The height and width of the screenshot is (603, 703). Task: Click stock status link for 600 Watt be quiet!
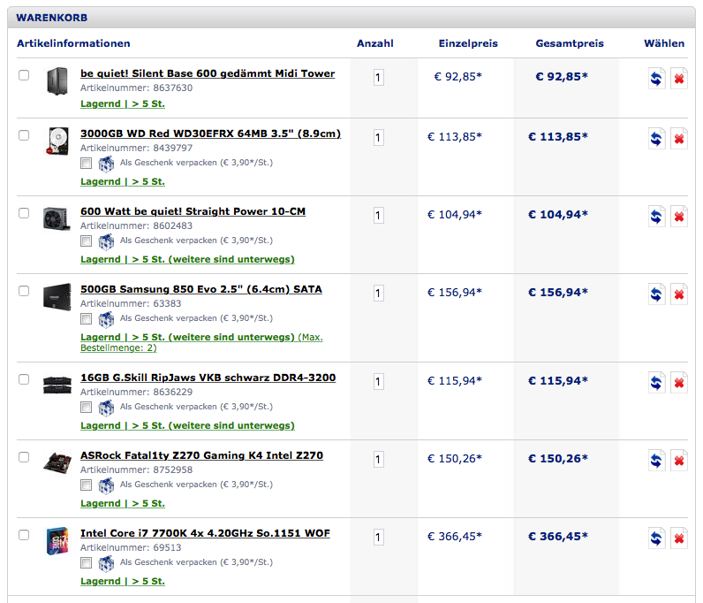click(187, 259)
